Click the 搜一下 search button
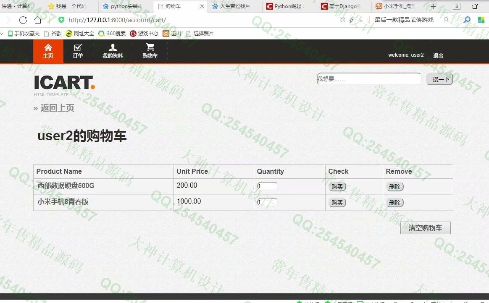 (440, 79)
